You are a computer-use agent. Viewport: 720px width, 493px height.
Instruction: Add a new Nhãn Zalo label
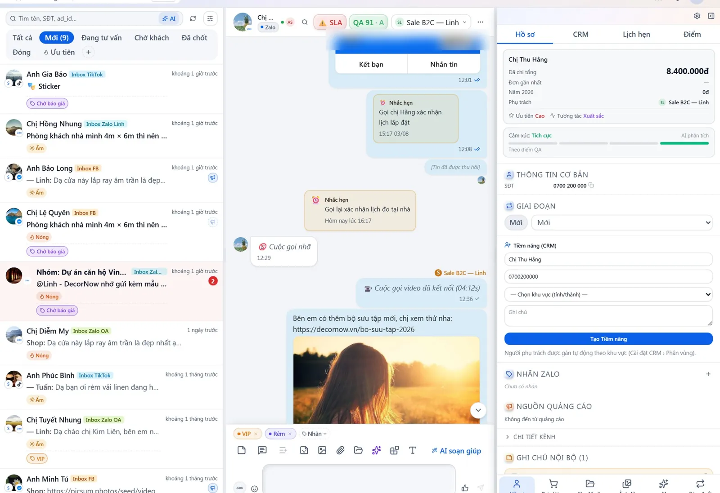coord(708,374)
